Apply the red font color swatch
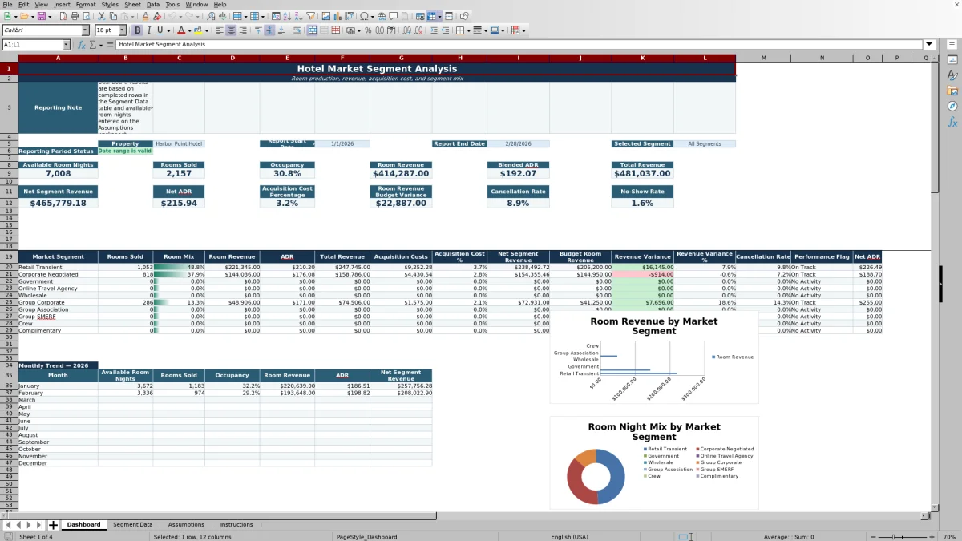Viewport: 962px width, 541px height. pos(181,30)
